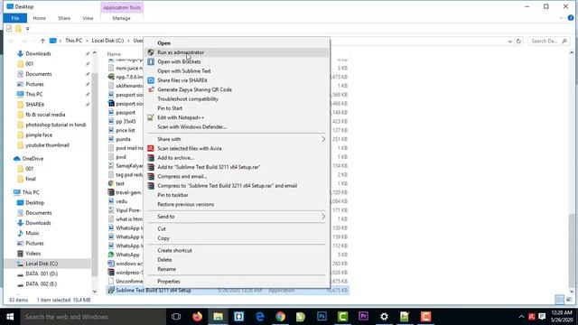Launch Firefox from the taskbar
Image resolution: width=578 pixels, height=325 pixels.
[x=197, y=317]
